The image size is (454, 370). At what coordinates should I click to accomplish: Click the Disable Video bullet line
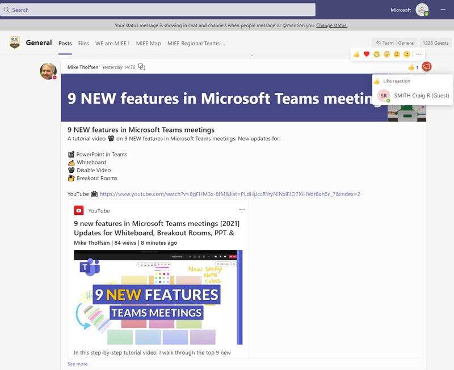[x=89, y=170]
